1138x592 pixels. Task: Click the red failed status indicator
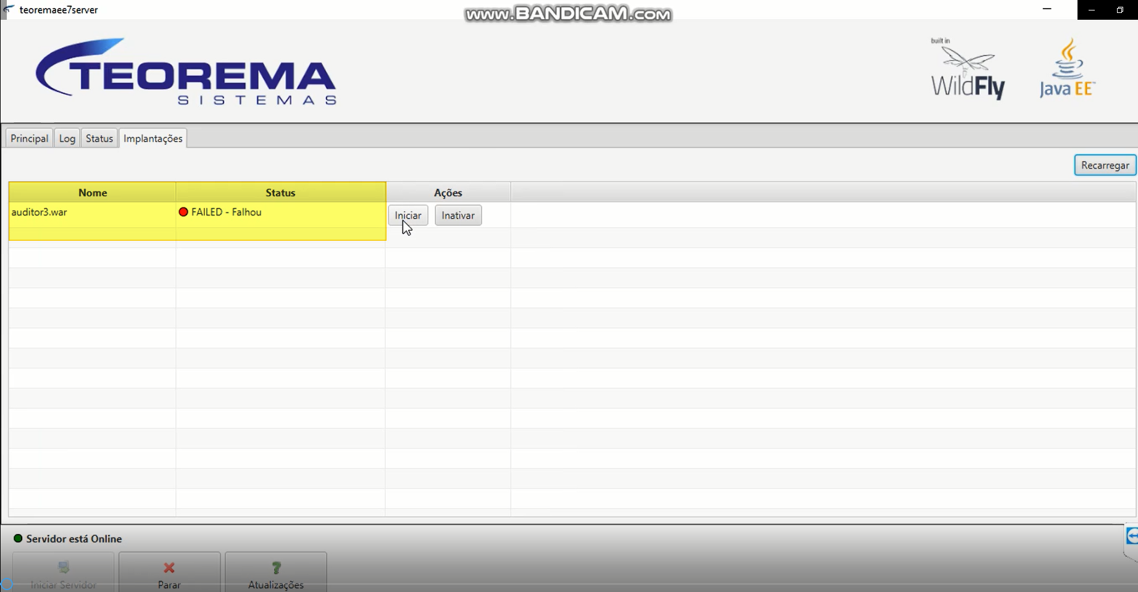coord(183,212)
